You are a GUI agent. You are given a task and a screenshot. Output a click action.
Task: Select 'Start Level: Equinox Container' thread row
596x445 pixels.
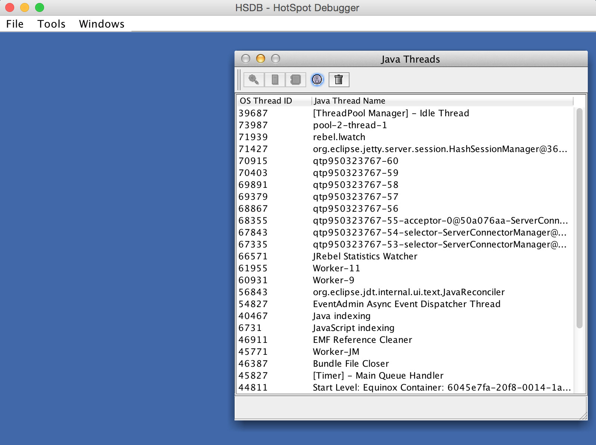point(406,388)
